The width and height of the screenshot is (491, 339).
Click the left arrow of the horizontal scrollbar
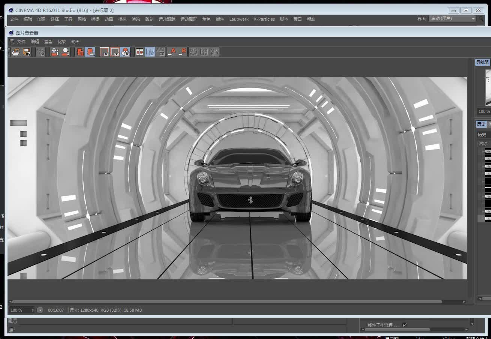(x=10, y=301)
